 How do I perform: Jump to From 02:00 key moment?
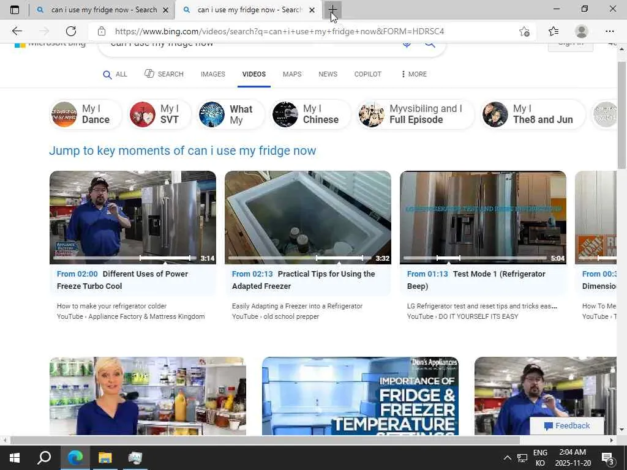coord(77,274)
